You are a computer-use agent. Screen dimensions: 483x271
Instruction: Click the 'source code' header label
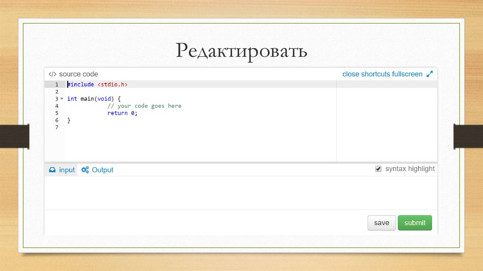click(79, 74)
